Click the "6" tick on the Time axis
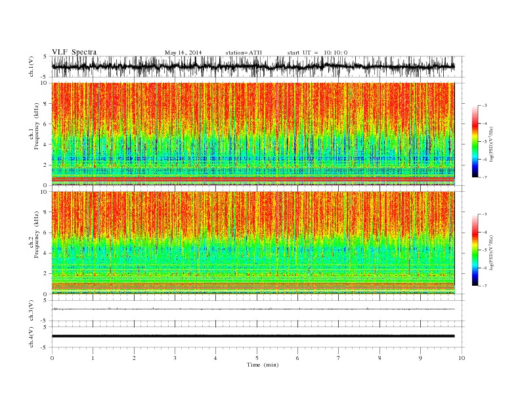520x402 pixels. pyautogui.click(x=297, y=358)
